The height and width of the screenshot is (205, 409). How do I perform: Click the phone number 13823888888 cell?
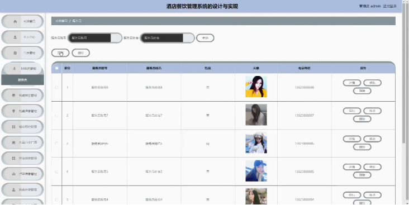pyautogui.click(x=305, y=87)
